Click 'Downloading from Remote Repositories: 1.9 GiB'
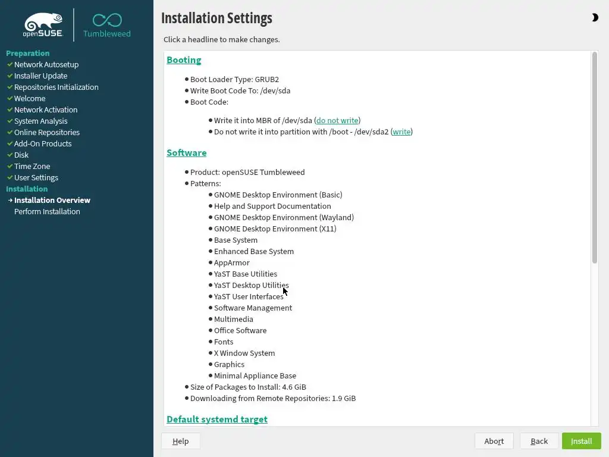 click(x=273, y=398)
